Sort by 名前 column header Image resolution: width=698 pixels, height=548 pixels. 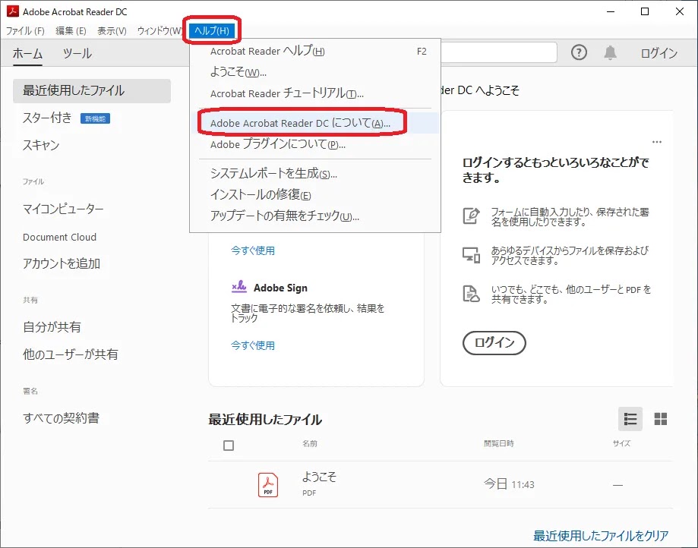[x=310, y=443]
